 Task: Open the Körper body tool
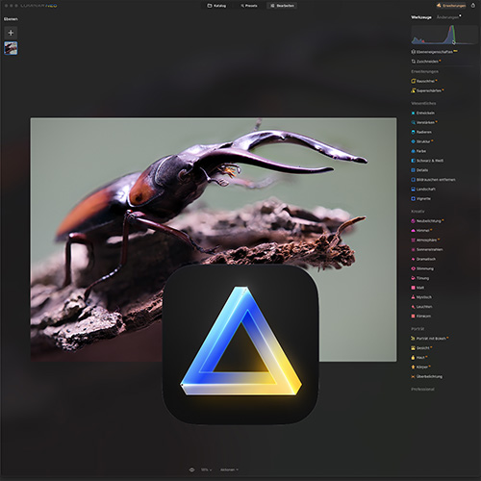(420, 367)
